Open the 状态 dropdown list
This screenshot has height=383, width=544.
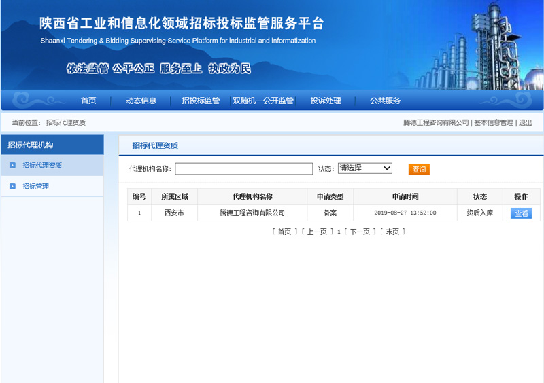[365, 168]
